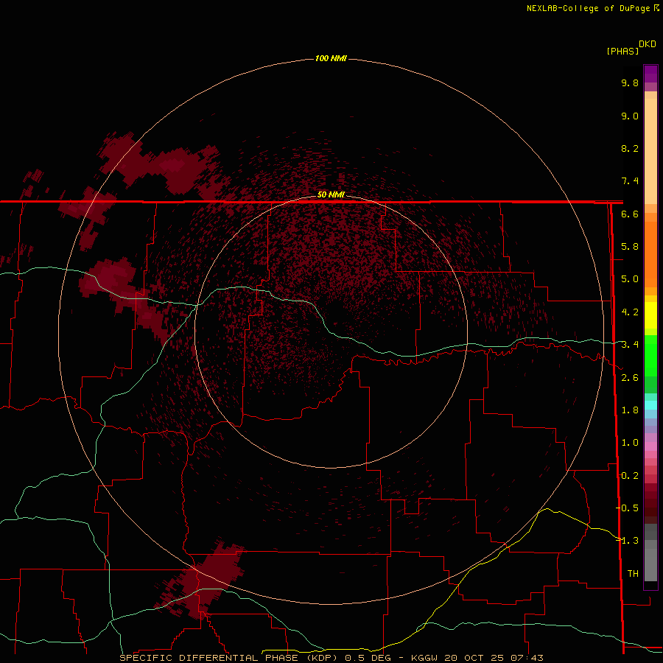Click the KGGW station identifier in caption
Image resolution: width=663 pixels, height=663 pixels.
pos(424,658)
